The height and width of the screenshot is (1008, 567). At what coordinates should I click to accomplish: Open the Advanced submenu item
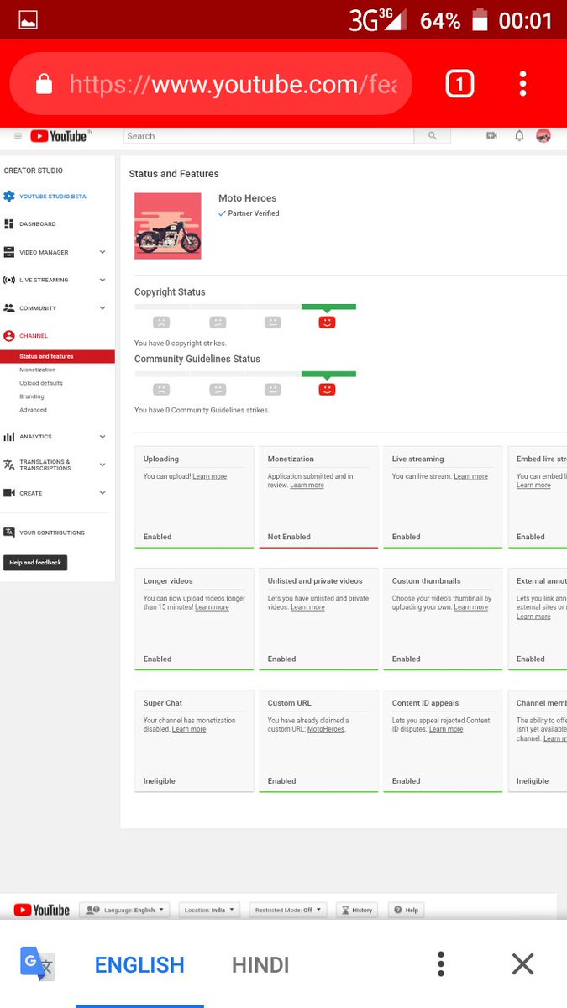[x=34, y=410]
